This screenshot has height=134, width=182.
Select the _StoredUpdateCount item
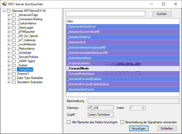pos(123,90)
